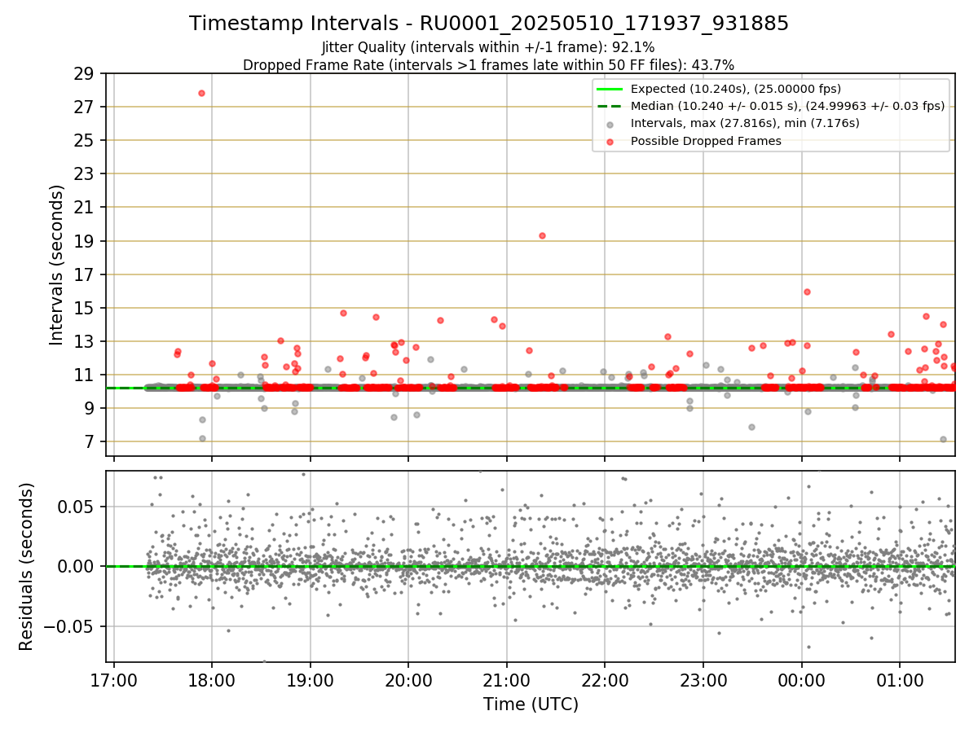
Task: Click the '22:00' x-axis tick label
Action: (605, 679)
